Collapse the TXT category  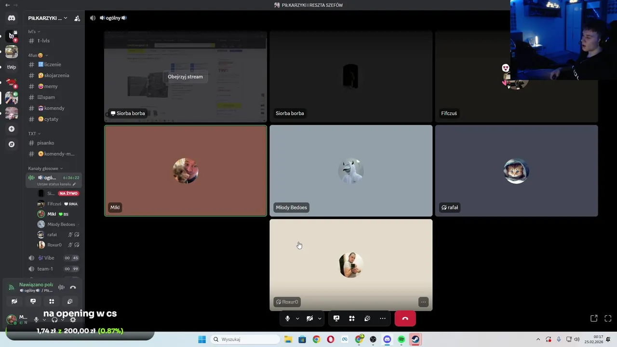34,133
